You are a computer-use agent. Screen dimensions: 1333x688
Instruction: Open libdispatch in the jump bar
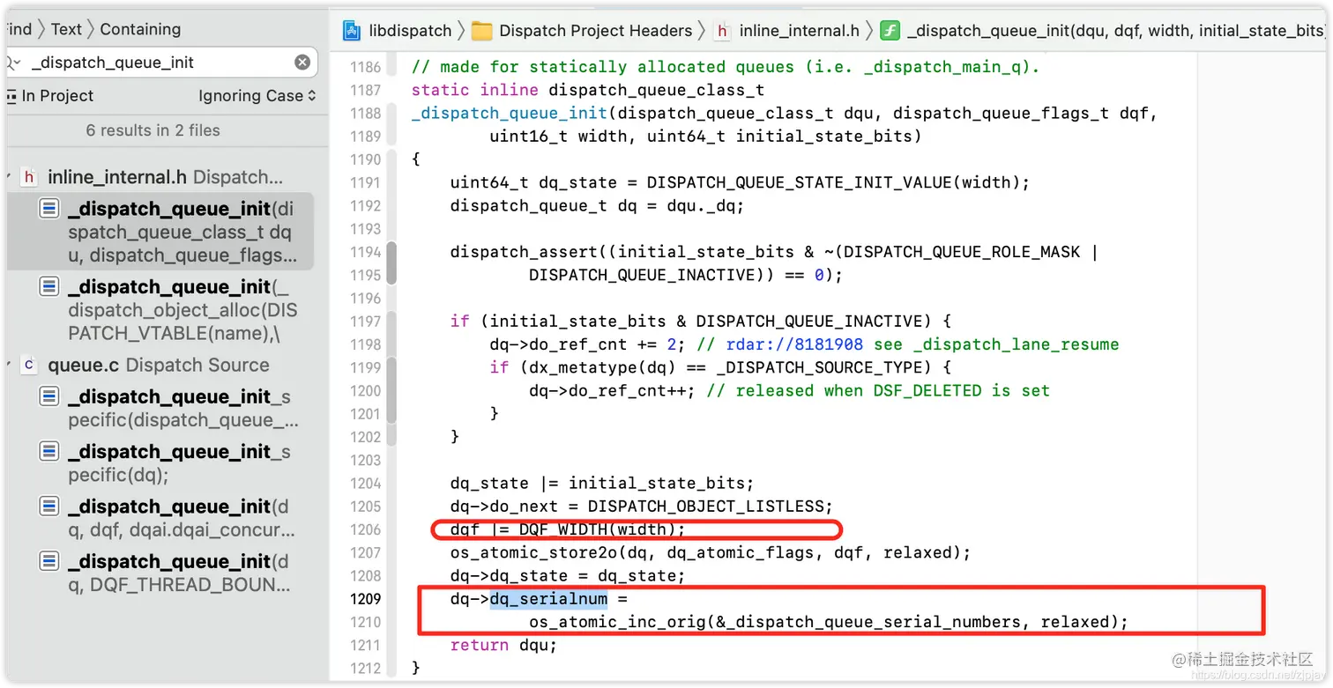pos(411,31)
